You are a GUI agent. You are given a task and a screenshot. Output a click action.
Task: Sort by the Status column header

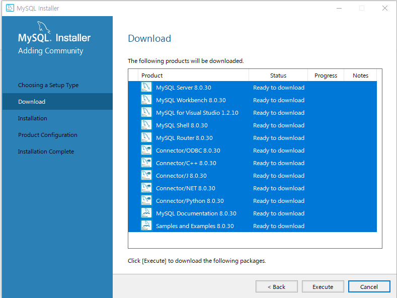tap(278, 76)
